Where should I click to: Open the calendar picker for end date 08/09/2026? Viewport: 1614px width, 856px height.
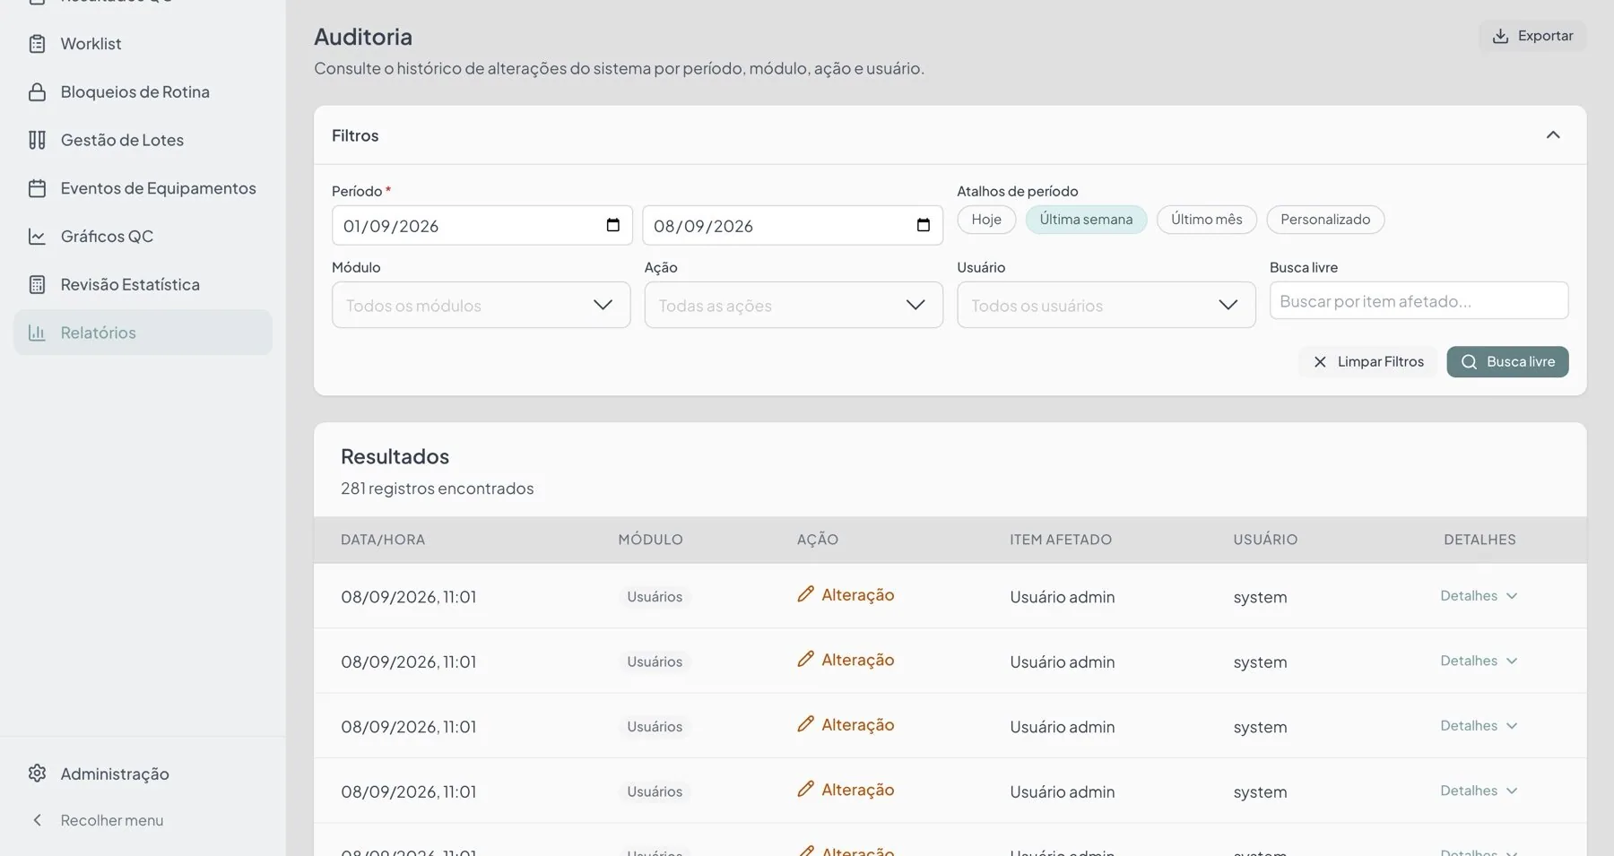[924, 225]
